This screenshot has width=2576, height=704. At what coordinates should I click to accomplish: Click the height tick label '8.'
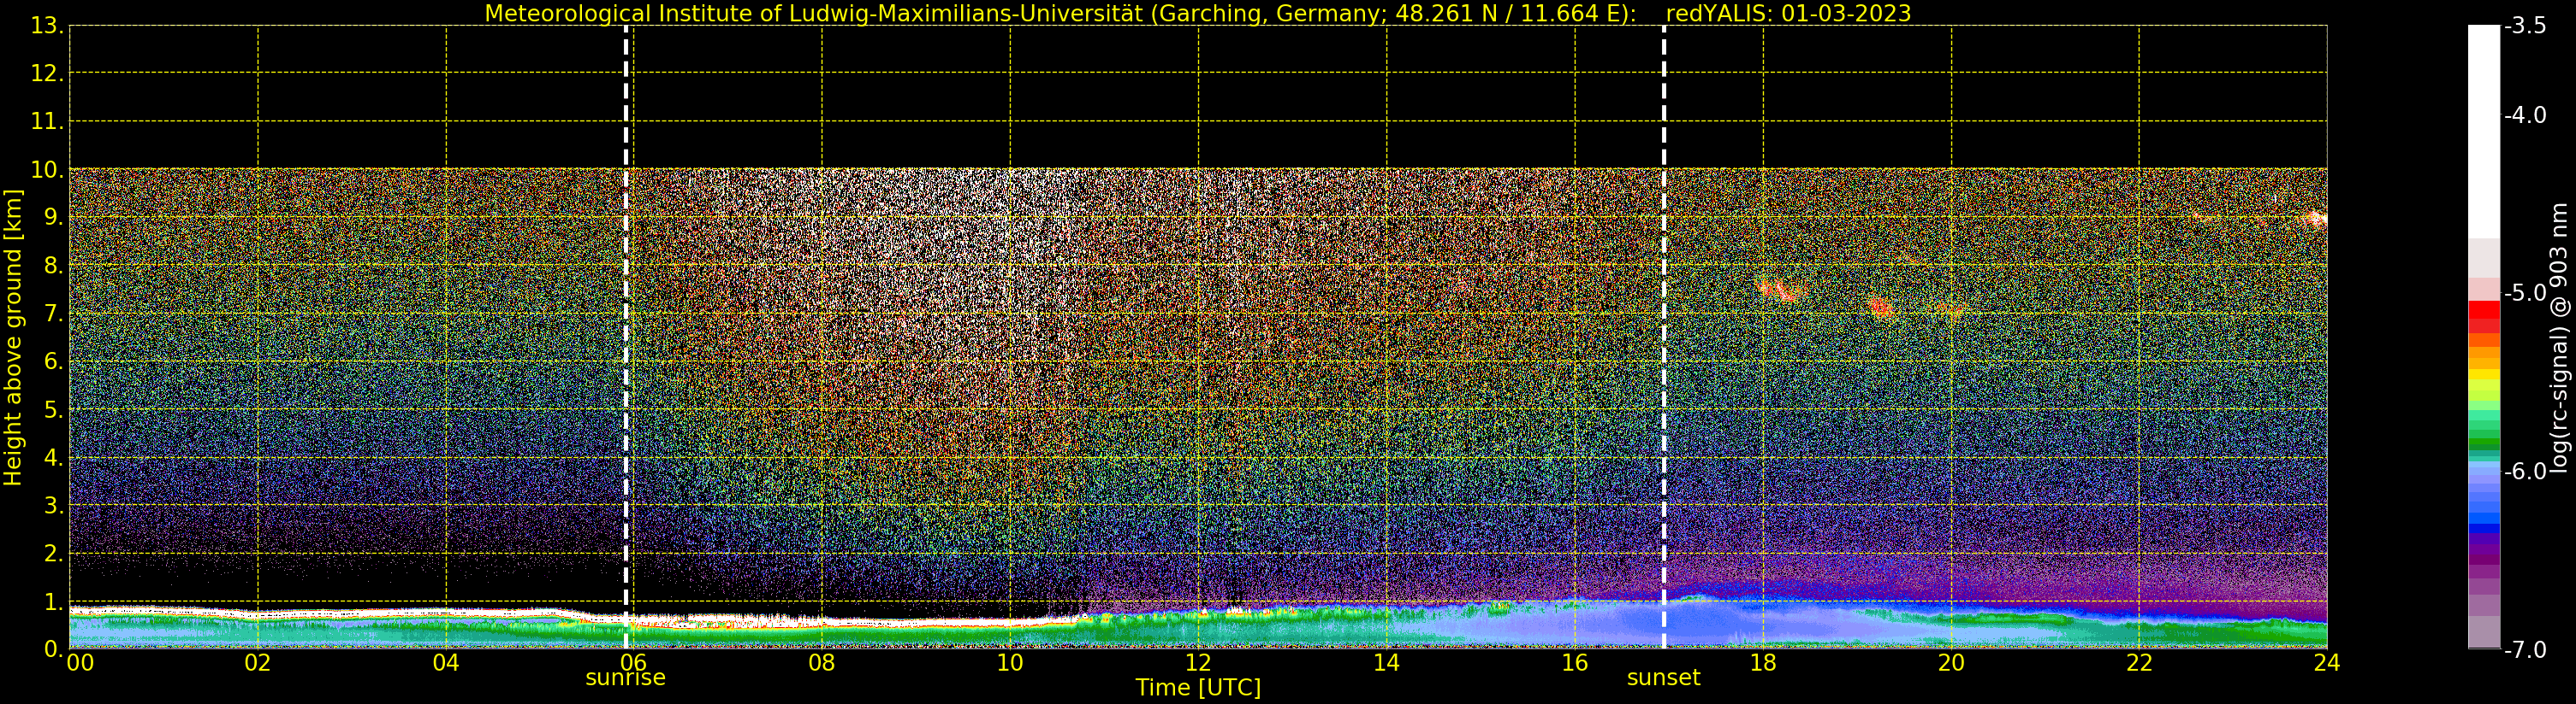click(x=52, y=266)
